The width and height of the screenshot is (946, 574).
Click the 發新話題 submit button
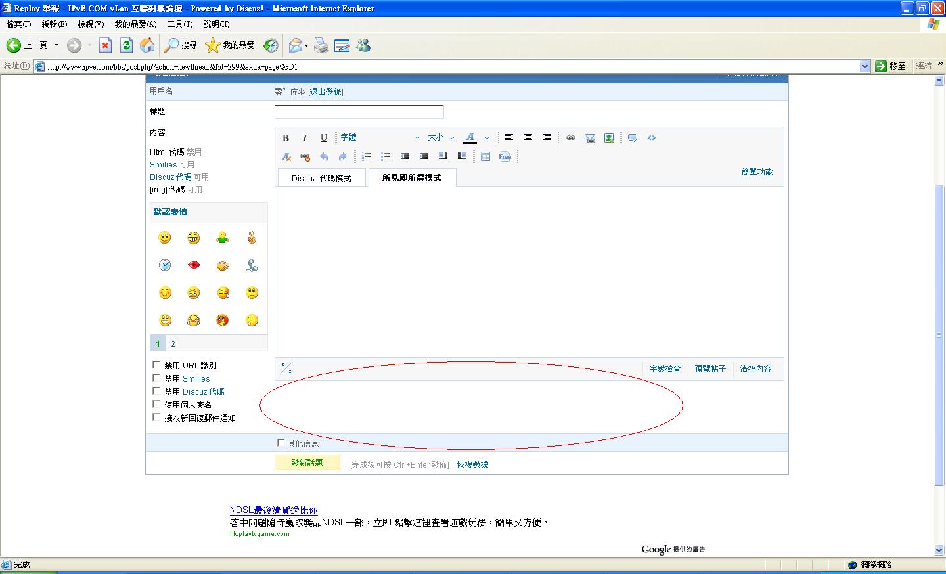[307, 463]
